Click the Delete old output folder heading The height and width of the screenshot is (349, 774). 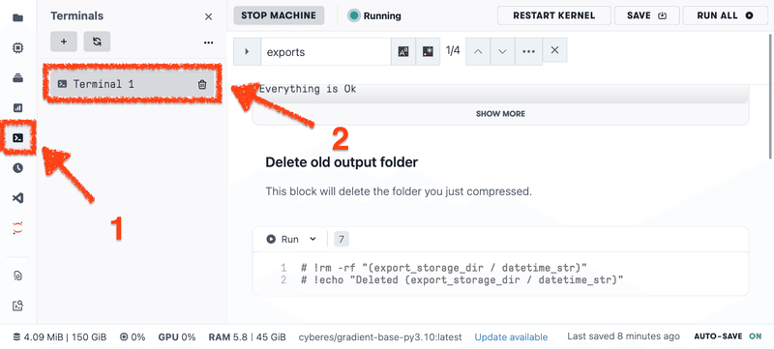342,161
